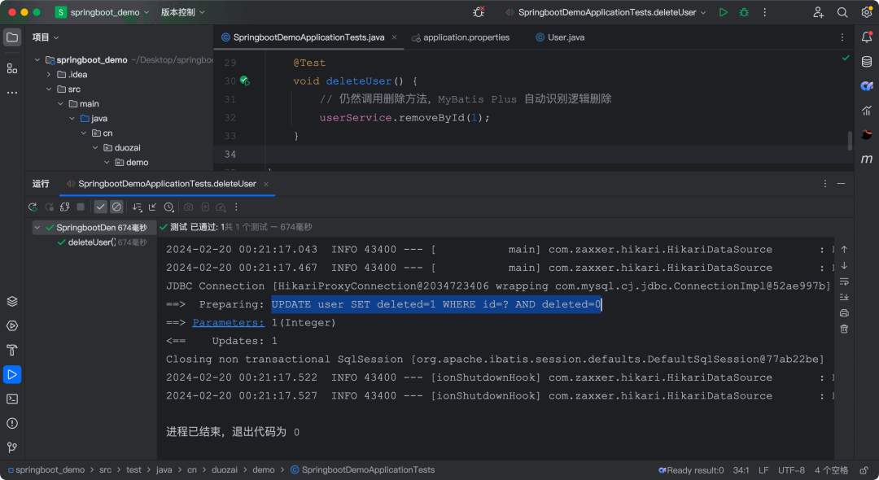The height and width of the screenshot is (480, 879).
Task: Collapse the main folder
Action: 60,103
